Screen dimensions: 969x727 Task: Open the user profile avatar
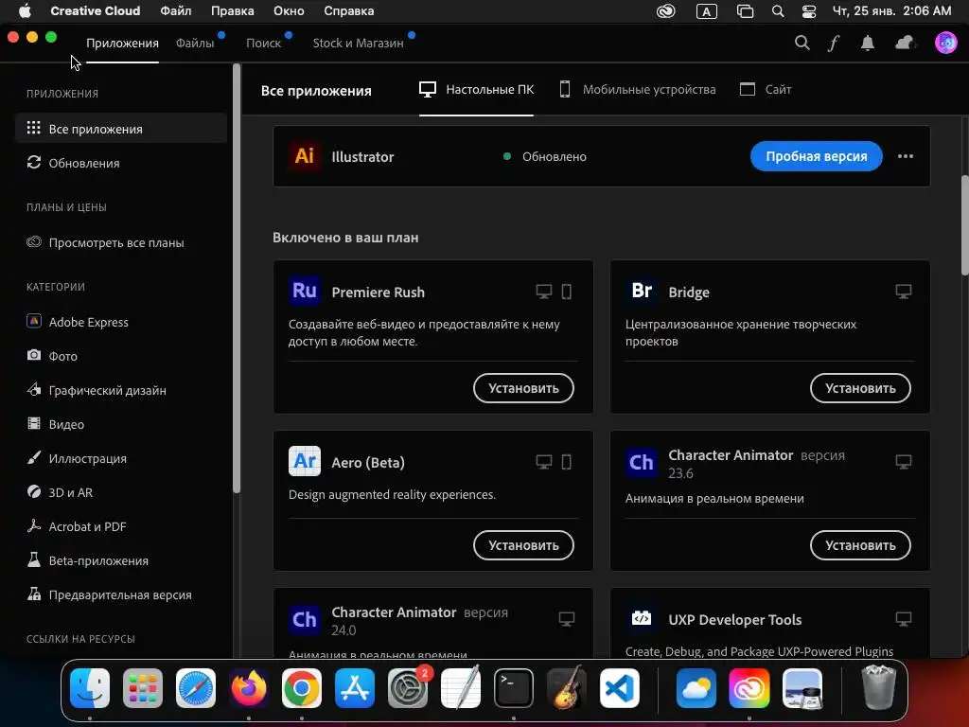[945, 43]
